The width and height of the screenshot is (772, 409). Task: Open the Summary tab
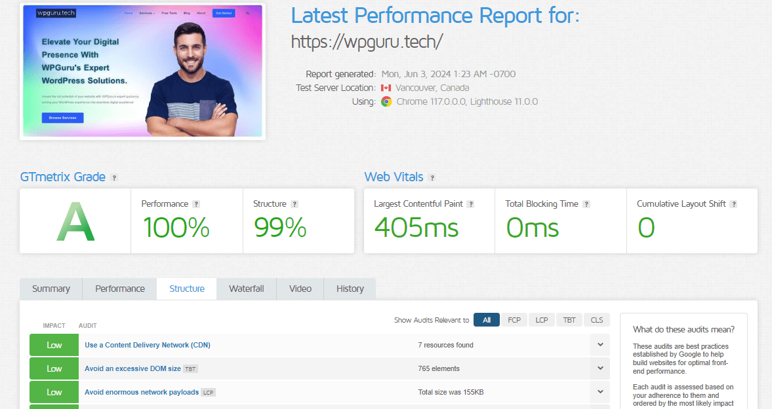point(51,289)
